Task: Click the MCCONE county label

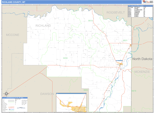Action: (x=13, y=34)
